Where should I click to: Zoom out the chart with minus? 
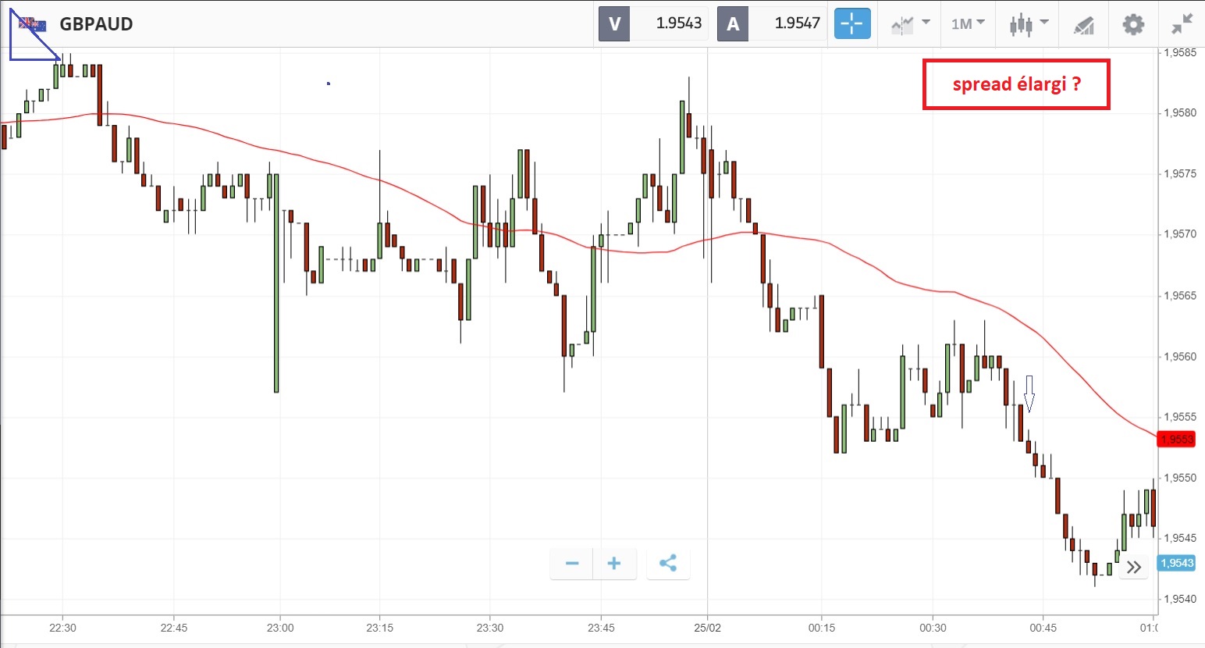pyautogui.click(x=572, y=564)
